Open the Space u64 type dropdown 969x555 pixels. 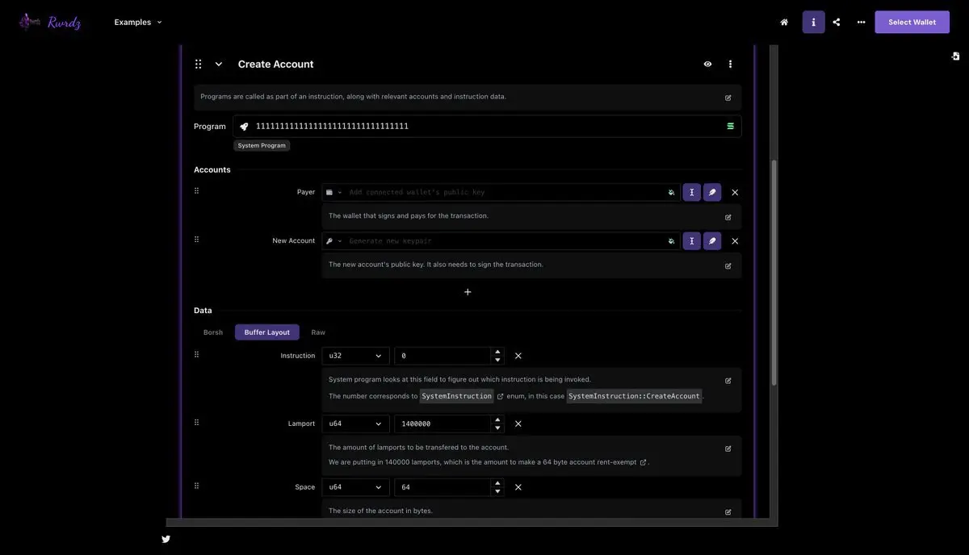click(355, 487)
